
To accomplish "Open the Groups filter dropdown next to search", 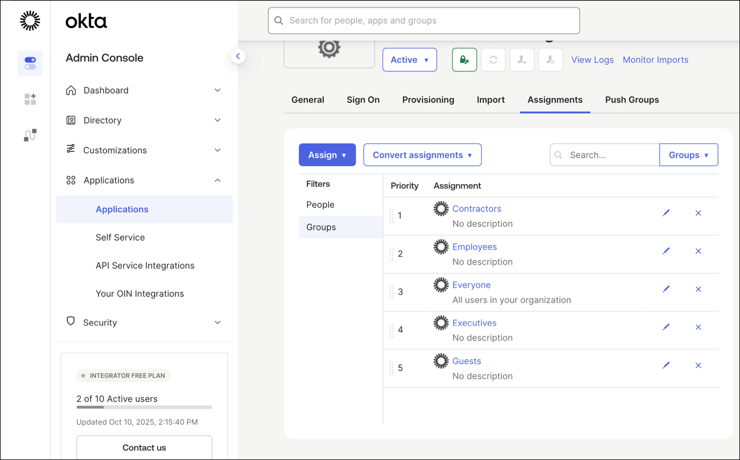I will pyautogui.click(x=688, y=155).
